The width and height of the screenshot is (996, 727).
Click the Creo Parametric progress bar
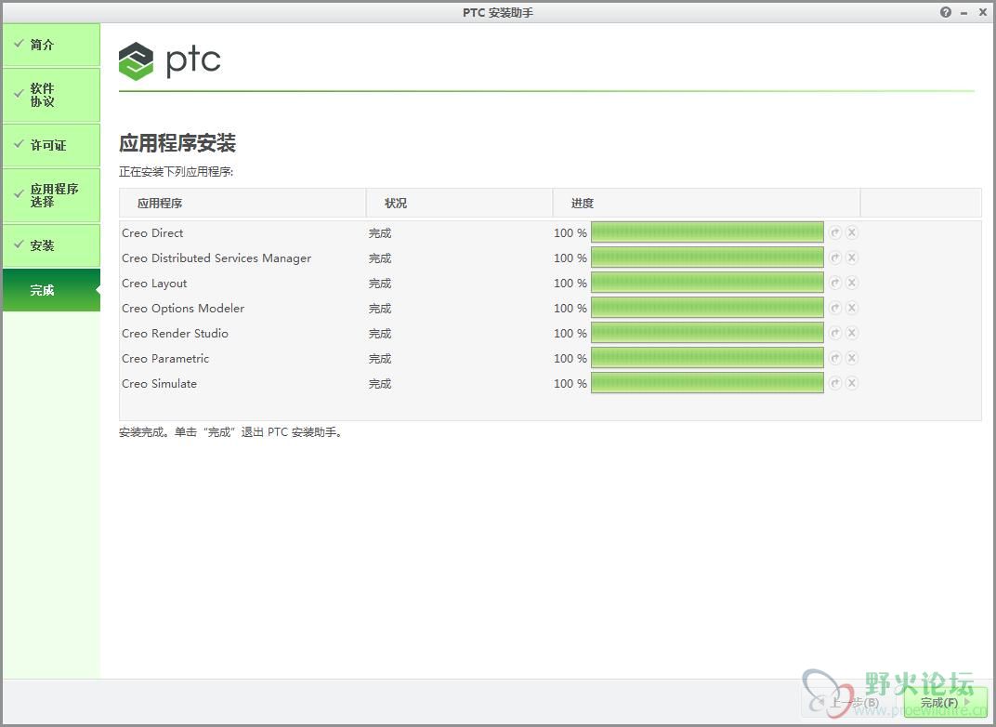pyautogui.click(x=707, y=358)
